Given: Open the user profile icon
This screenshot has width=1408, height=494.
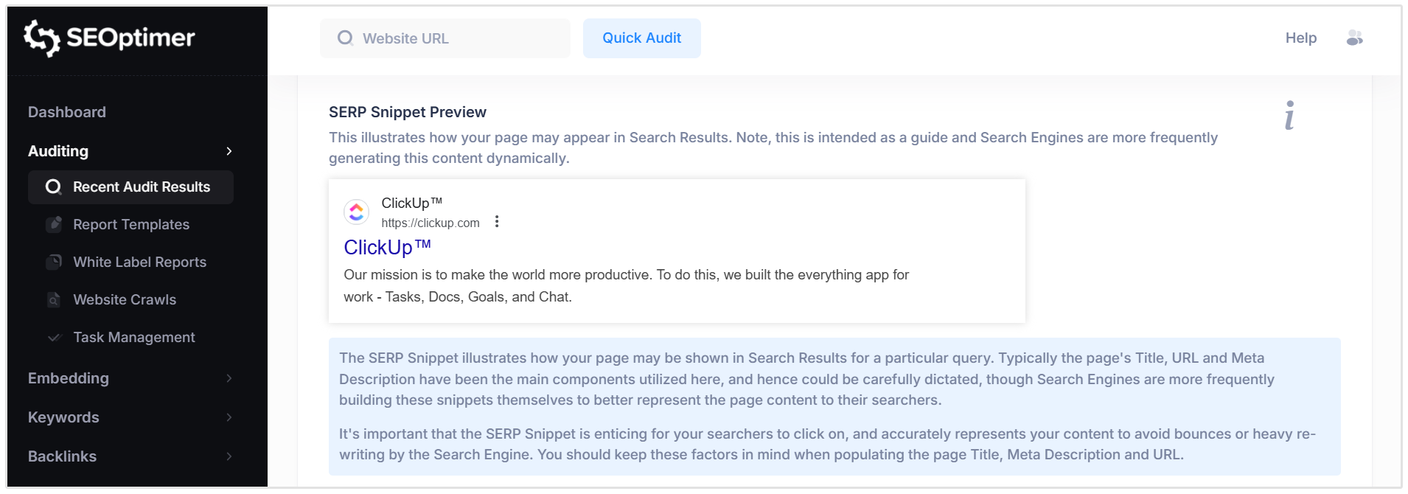Looking at the screenshot, I should tap(1355, 38).
